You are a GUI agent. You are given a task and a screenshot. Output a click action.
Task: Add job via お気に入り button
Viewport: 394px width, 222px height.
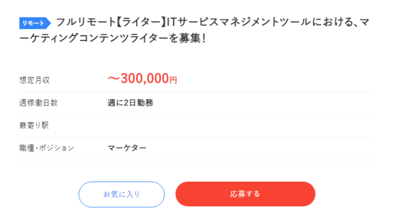122,194
